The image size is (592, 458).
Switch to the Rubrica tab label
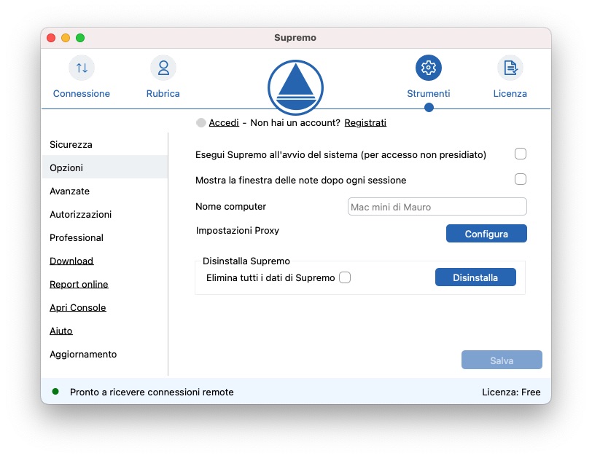(163, 93)
